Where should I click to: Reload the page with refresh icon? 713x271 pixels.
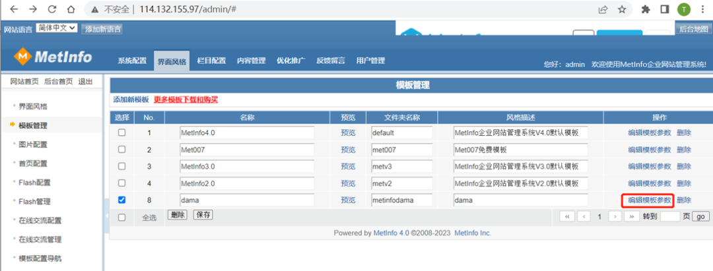tap(52, 9)
